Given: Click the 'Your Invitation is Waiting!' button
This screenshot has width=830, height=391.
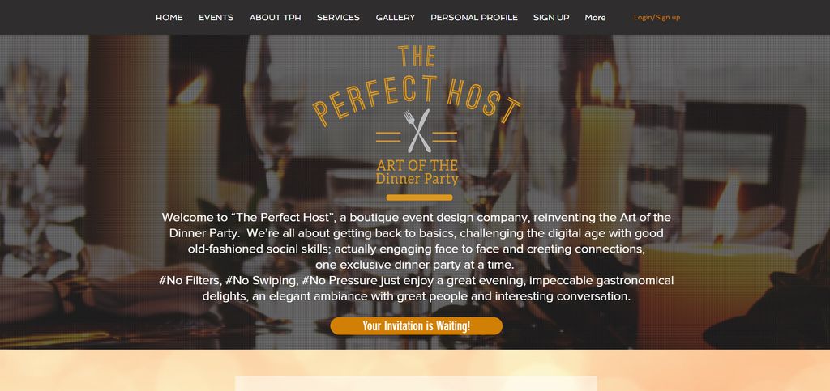Looking at the screenshot, I should [416, 326].
